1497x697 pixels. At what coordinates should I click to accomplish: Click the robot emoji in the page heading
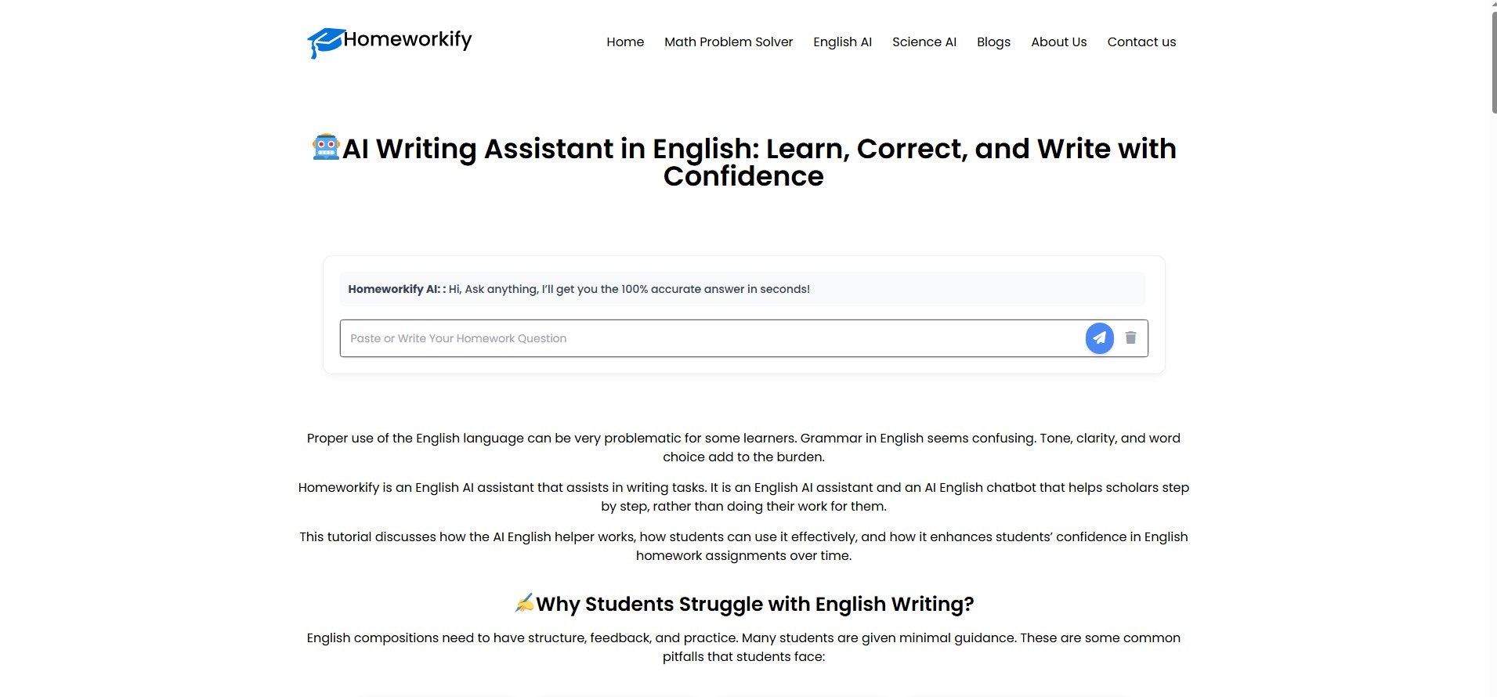[326, 147]
